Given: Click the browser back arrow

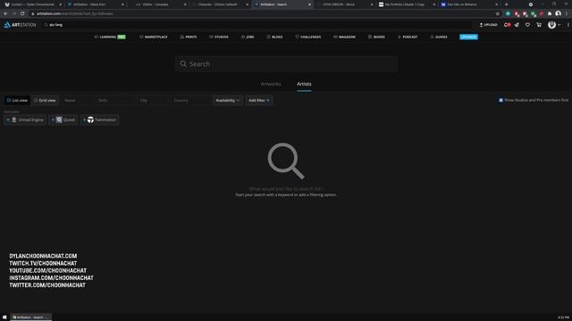Looking at the screenshot, I should [5, 13].
